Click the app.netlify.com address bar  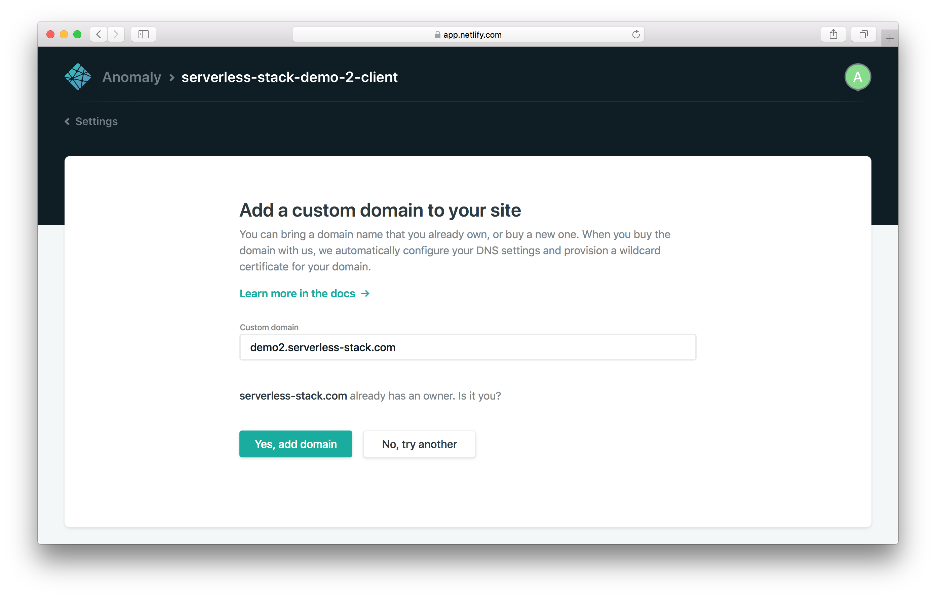468,34
